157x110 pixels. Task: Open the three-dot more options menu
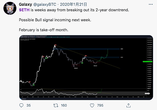pos(151,4)
